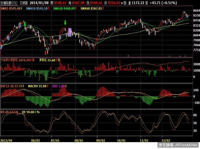Click the SMA5 8545.48 indicator label

[x=10, y=9]
